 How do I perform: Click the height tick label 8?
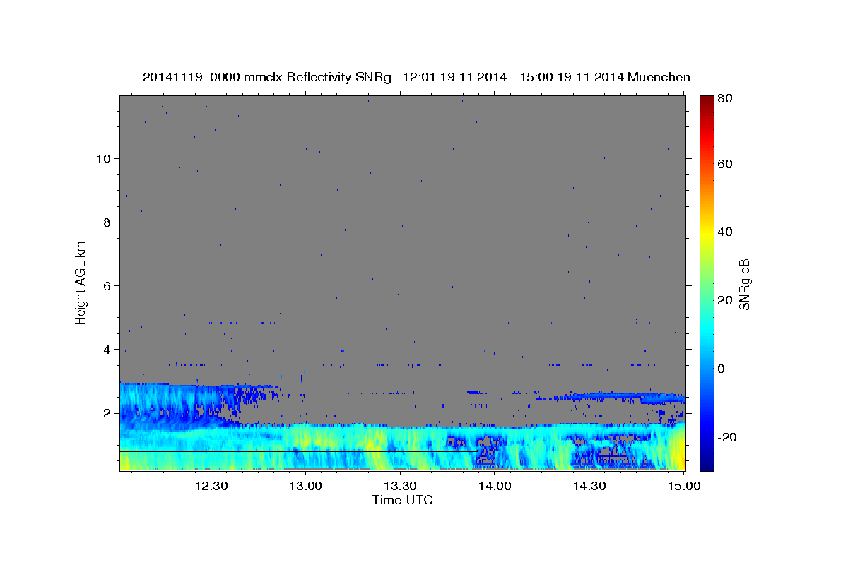click(x=107, y=222)
